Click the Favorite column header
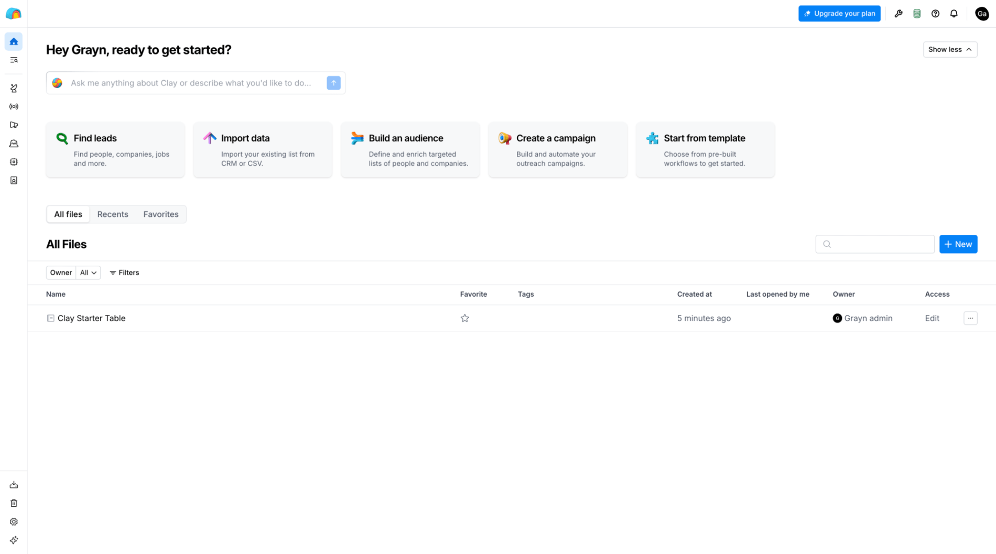The image size is (996, 554). pyautogui.click(x=473, y=294)
